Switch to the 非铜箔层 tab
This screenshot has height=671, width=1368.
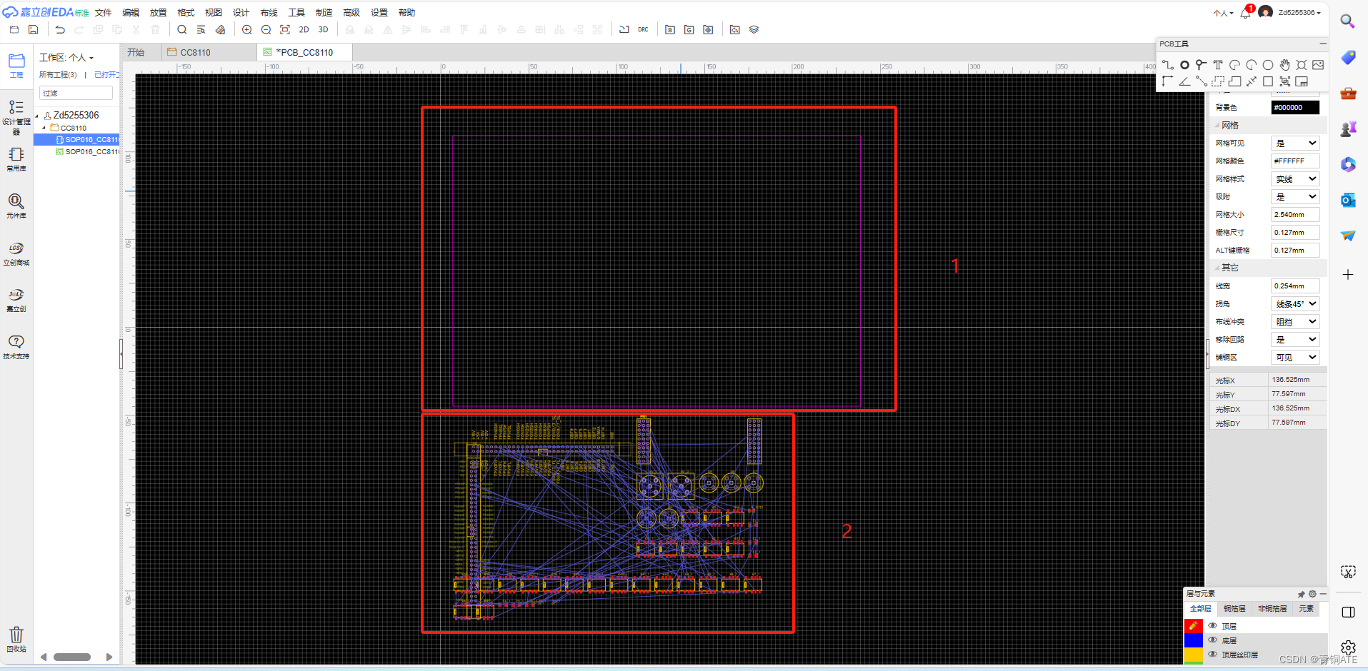coord(1272,609)
